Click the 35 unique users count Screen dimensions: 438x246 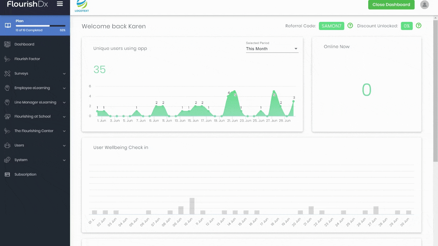(100, 69)
